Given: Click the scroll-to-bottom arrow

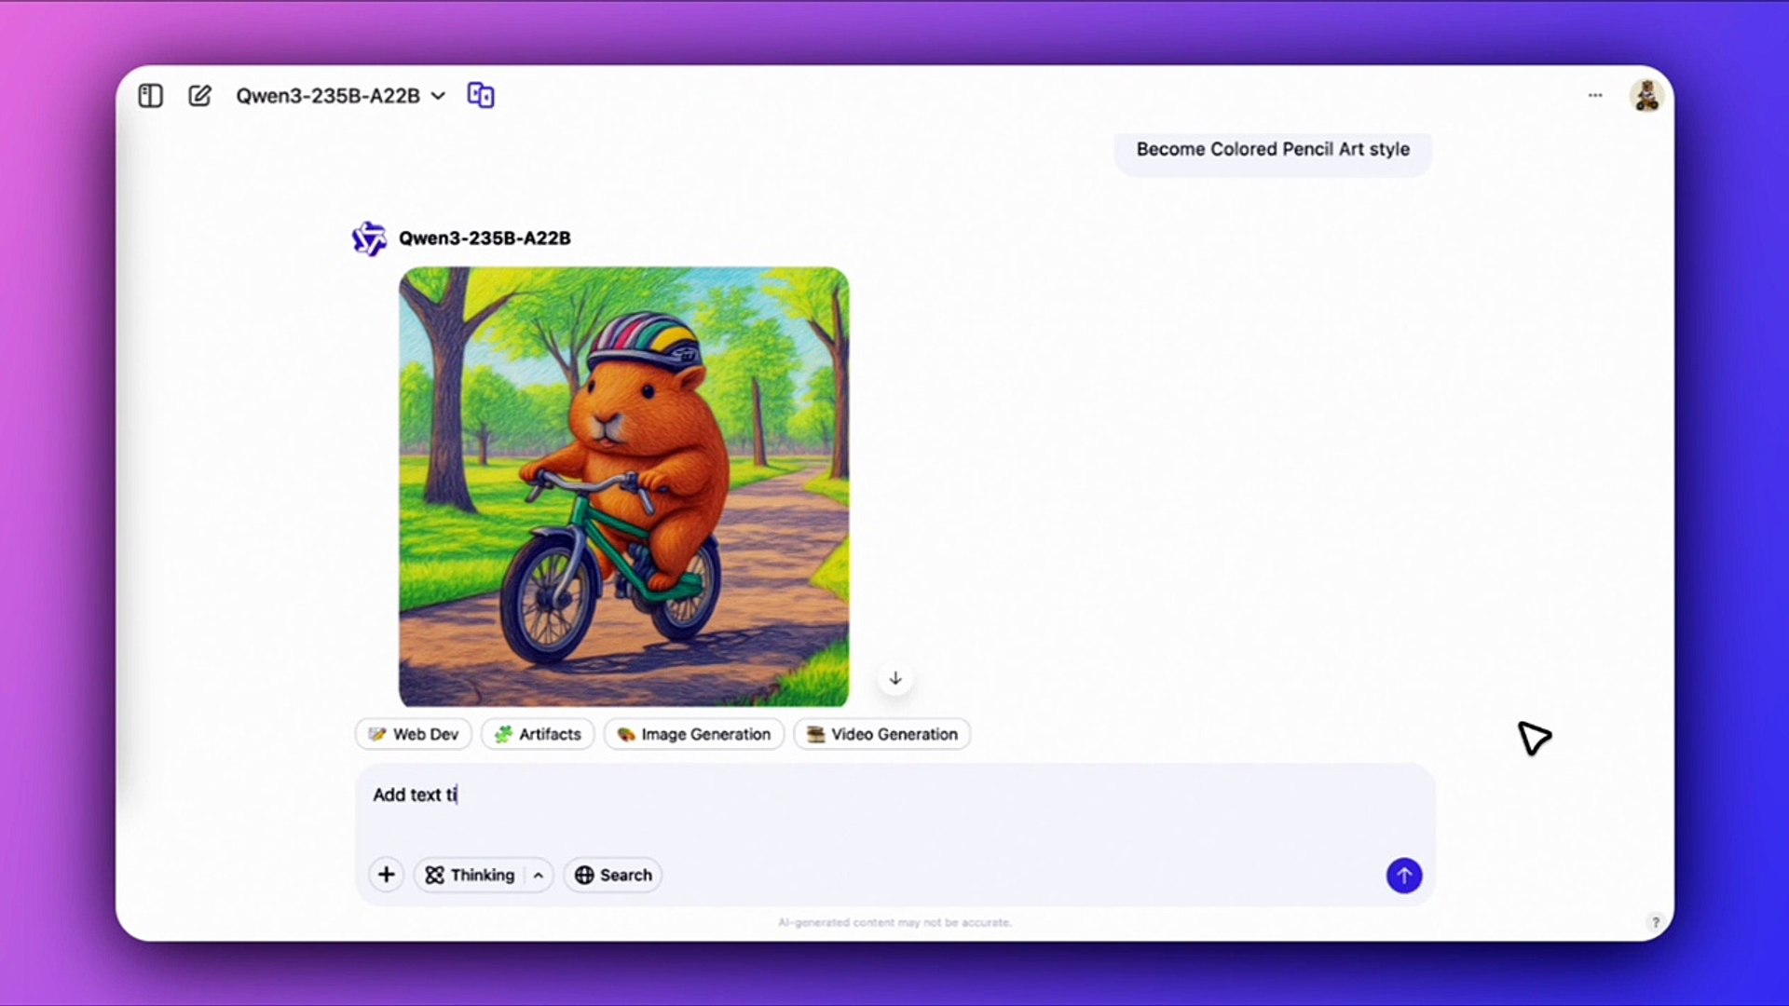Looking at the screenshot, I should (x=894, y=678).
